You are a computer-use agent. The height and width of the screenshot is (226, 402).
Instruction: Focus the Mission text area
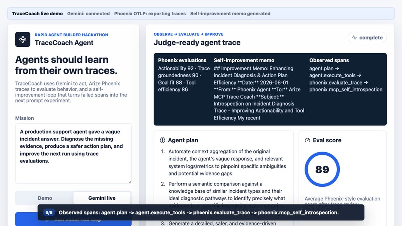(73, 153)
